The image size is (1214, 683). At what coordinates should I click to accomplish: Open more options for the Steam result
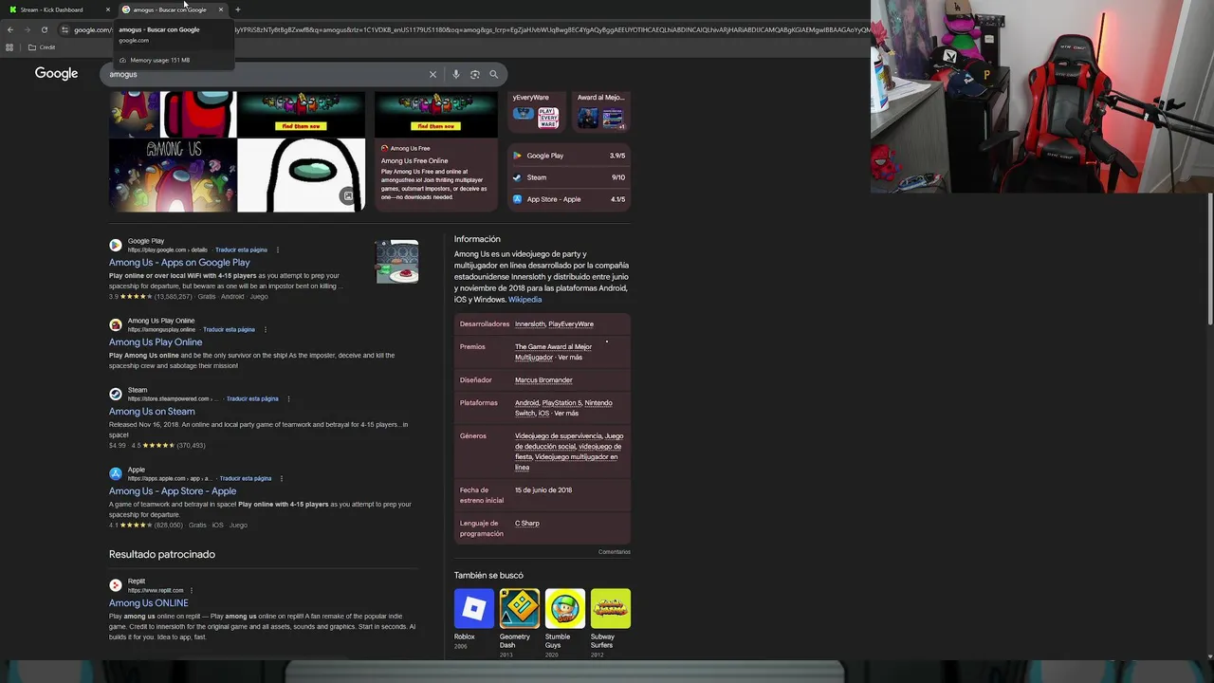click(288, 399)
